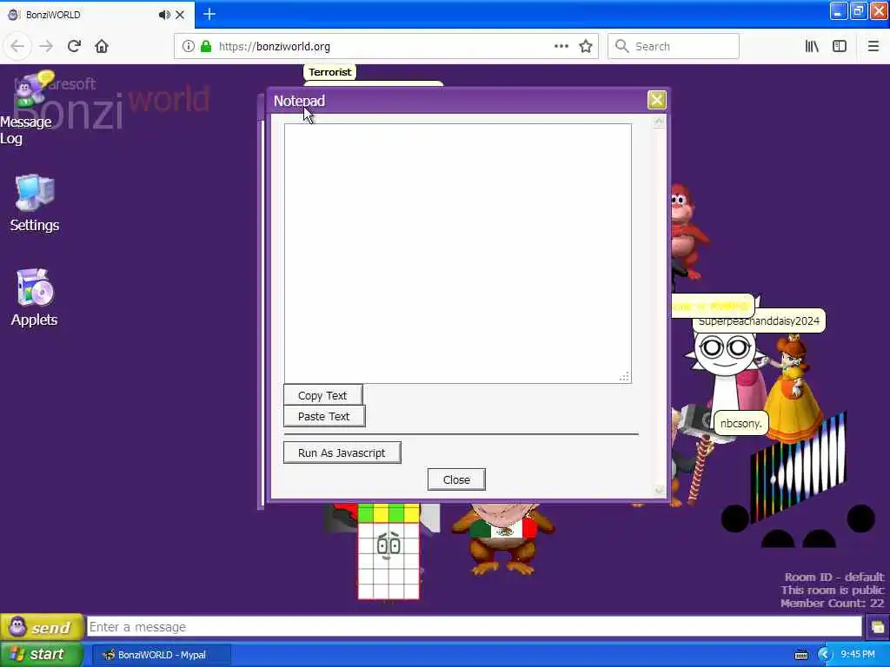Minimize the browser window
Viewport: 890px width, 667px height.
coord(839,10)
